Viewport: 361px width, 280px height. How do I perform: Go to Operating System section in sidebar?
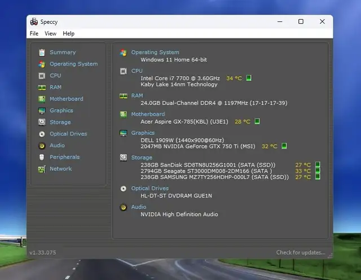click(x=74, y=64)
